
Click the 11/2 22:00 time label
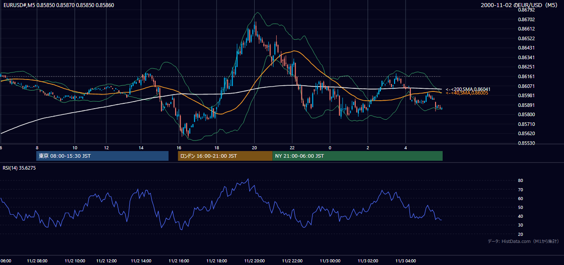coord(293,261)
